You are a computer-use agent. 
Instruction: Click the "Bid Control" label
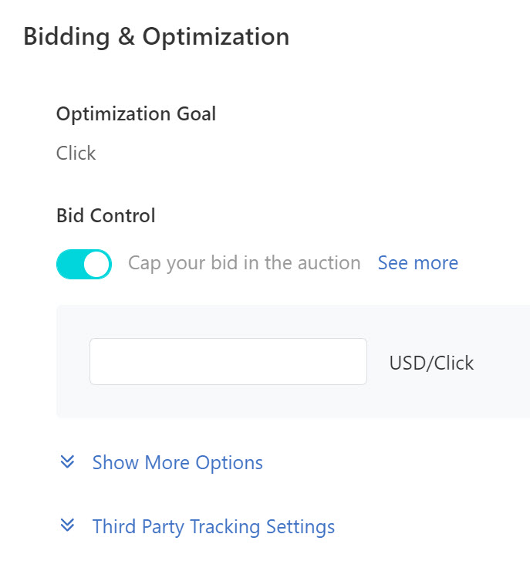[106, 216]
